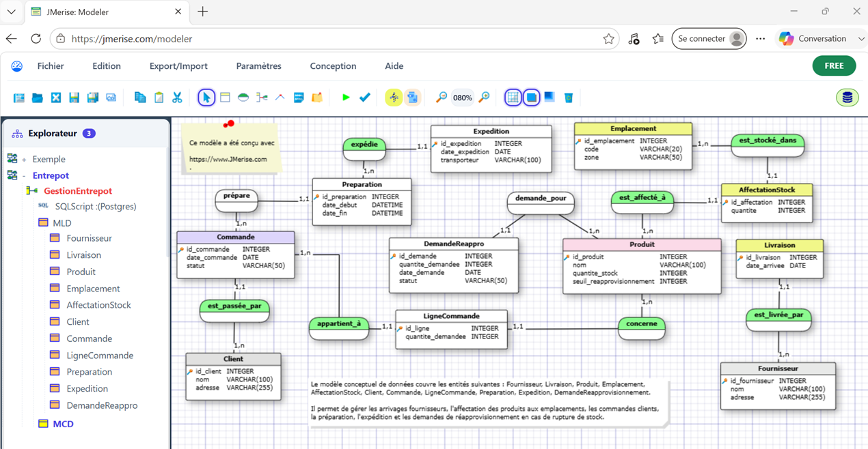Select the MLD folder in explorer
Screen dimensions: 868x449
62,223
